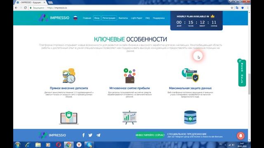
Task: Click the blue shield extension icon
Action: (243, 8)
